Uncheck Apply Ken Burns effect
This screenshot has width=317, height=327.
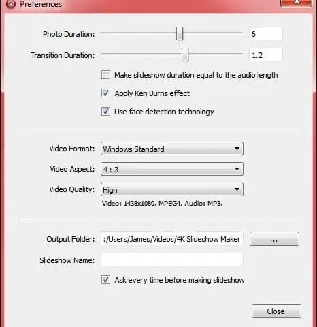pos(105,93)
